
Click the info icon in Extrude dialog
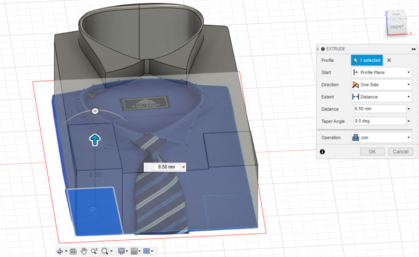coord(322,152)
